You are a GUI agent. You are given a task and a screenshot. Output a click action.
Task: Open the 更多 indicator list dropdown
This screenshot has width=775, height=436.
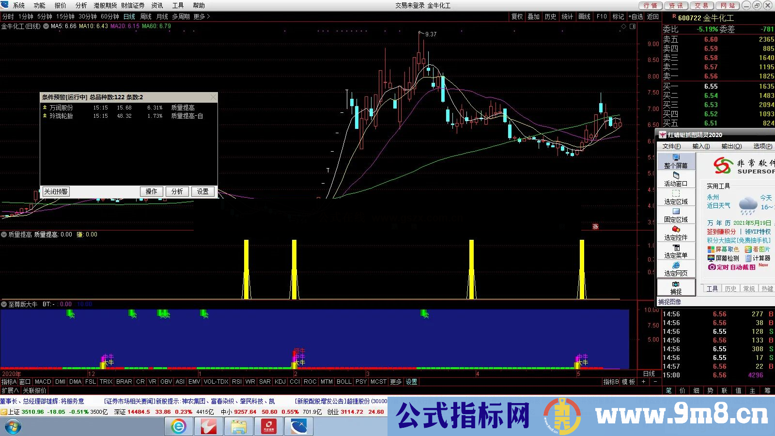point(396,382)
